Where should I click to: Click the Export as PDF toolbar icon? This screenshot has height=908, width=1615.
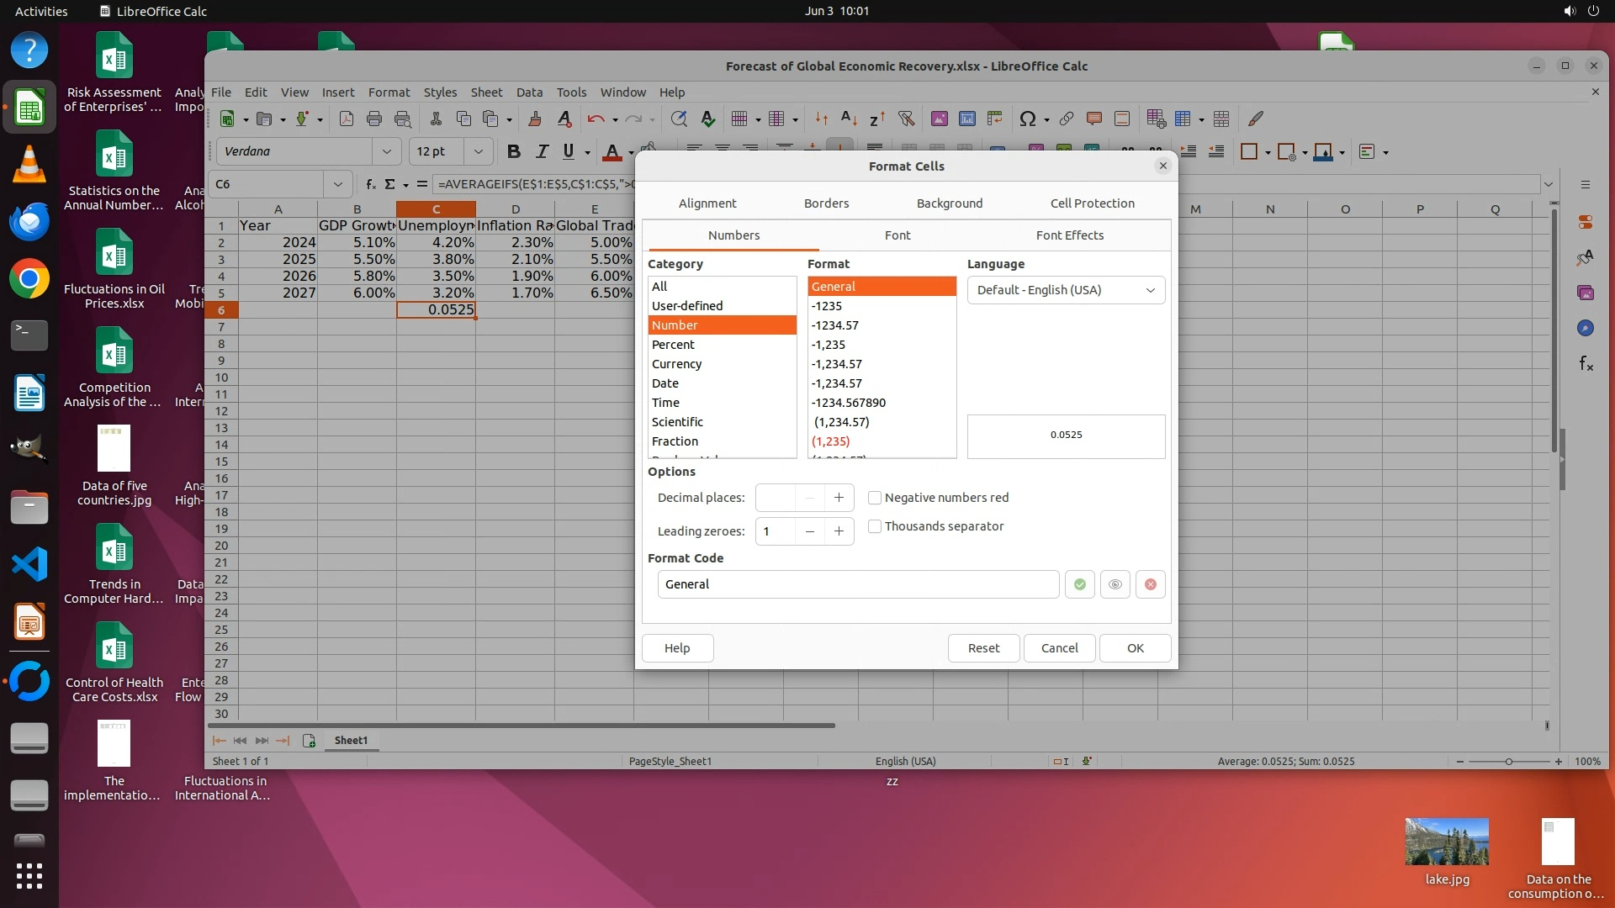coord(347,119)
